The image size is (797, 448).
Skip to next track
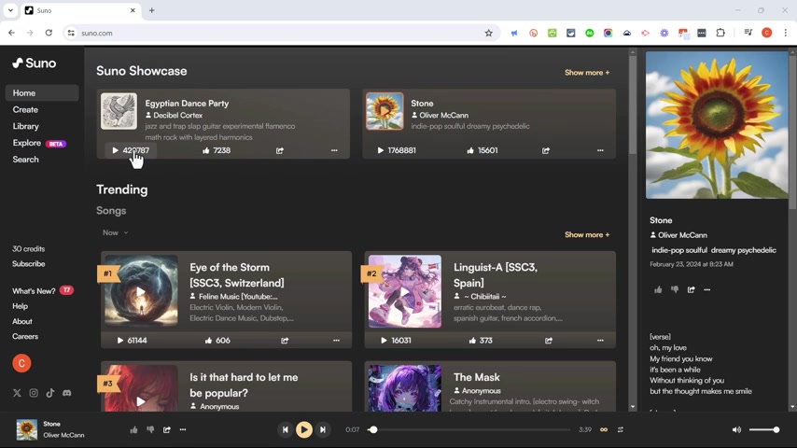coord(323,429)
